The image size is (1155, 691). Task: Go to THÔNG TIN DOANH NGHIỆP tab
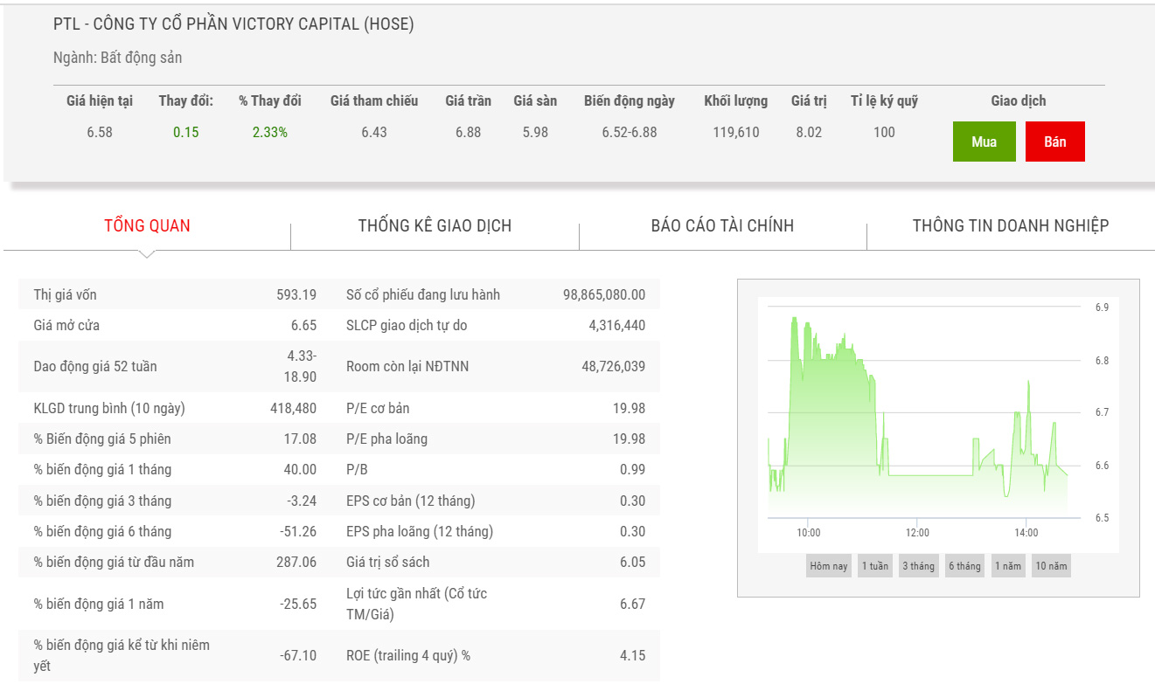[1010, 225]
